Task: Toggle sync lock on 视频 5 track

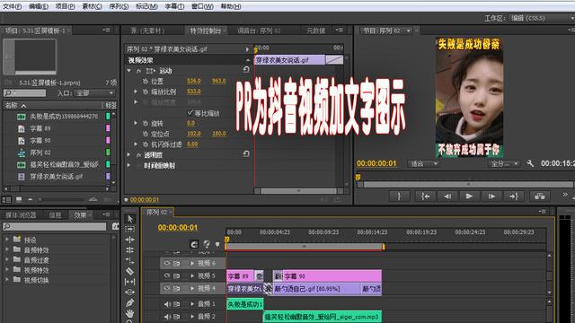Action: [177, 275]
